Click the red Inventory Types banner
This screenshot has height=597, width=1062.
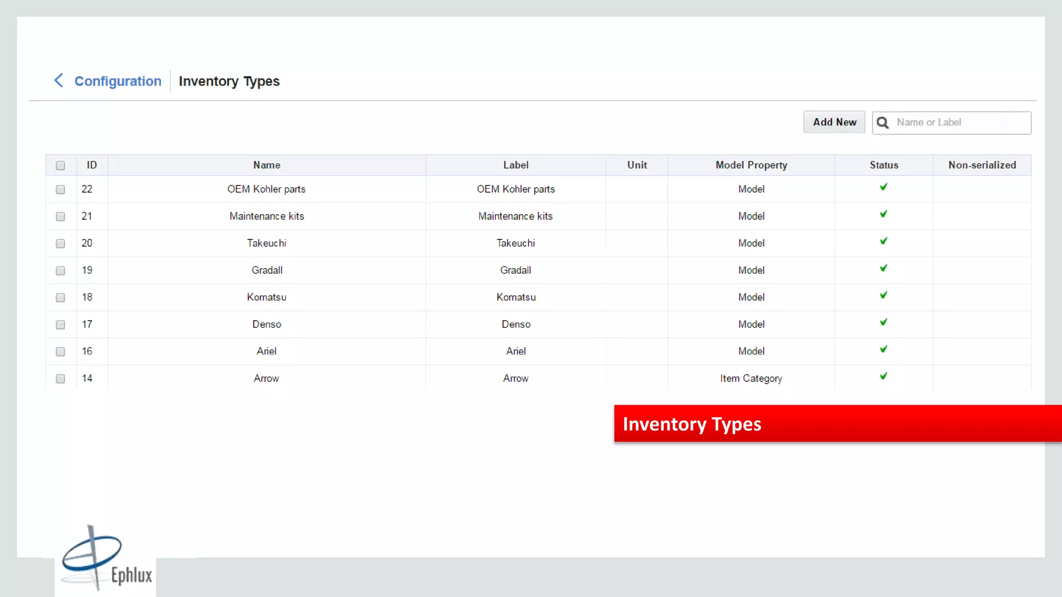coord(837,423)
